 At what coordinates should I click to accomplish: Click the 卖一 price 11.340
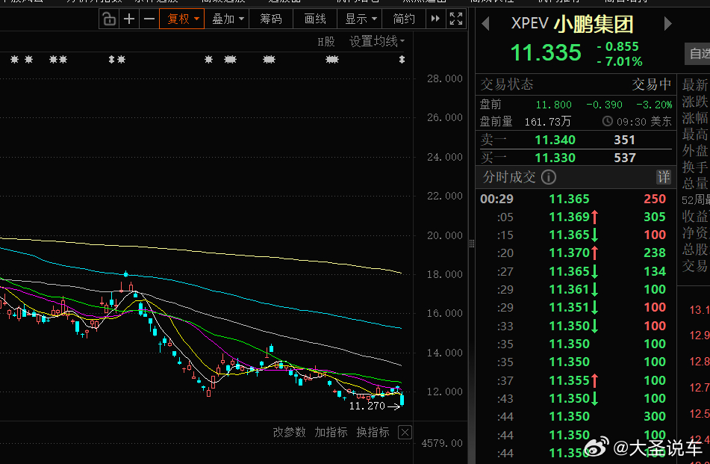555,140
